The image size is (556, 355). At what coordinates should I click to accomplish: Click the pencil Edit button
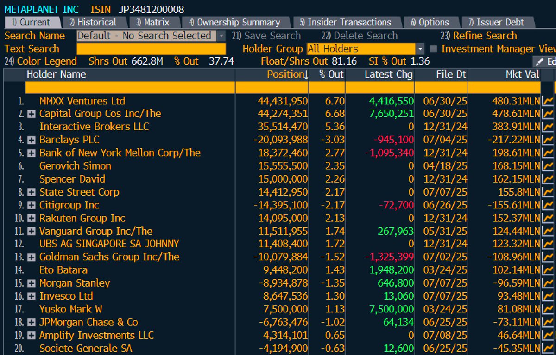[x=544, y=61]
